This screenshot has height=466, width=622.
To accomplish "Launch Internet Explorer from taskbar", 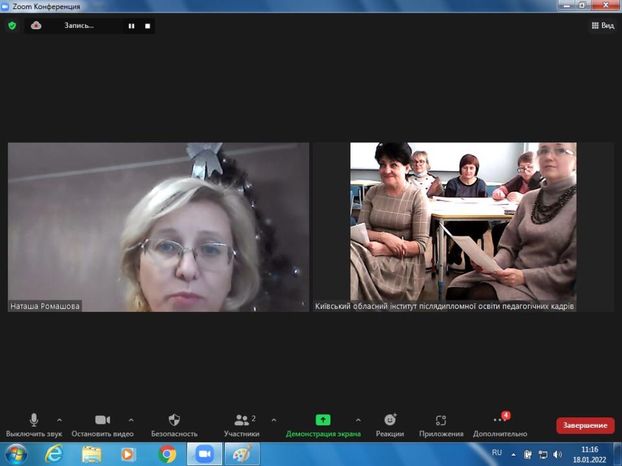I will tap(54, 454).
